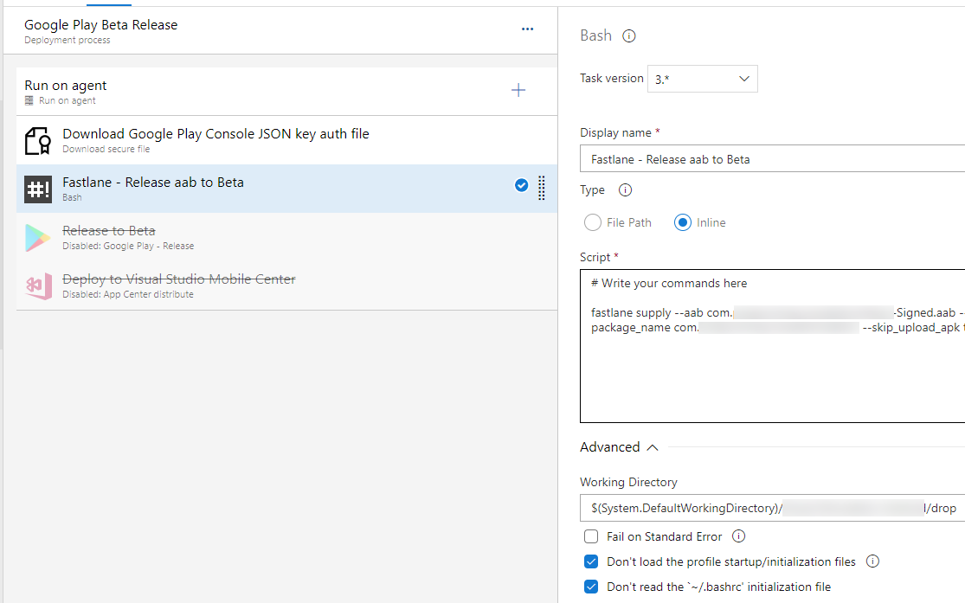Select the Run on agent job
The width and height of the screenshot is (965, 603).
[286, 92]
